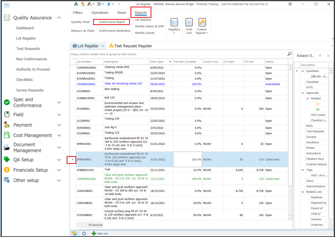Open the Filters ribbon tab

tap(78, 13)
